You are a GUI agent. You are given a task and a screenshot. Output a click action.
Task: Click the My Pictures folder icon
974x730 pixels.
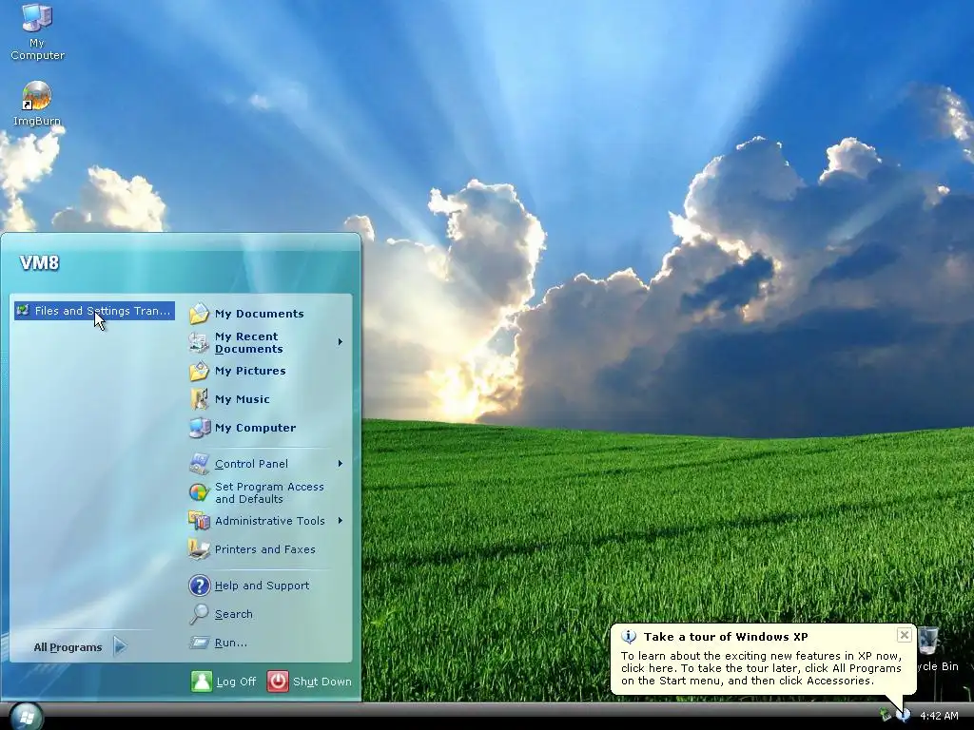(x=199, y=371)
